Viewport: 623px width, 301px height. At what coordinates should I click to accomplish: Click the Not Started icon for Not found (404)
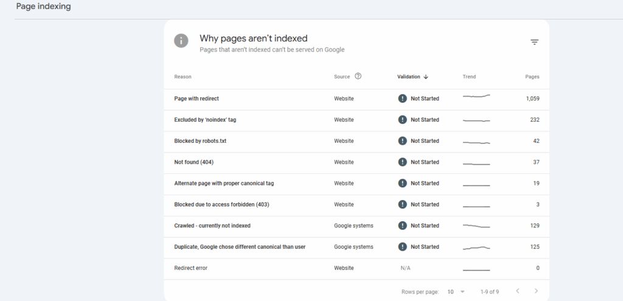pos(402,162)
